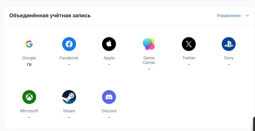Click the Google account icon
The image size is (255, 131).
point(29,44)
